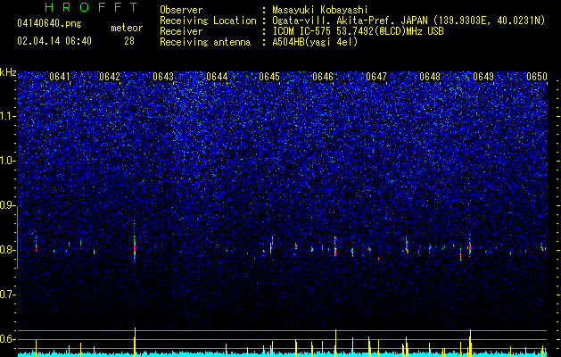Click the 0644 time marker

(217, 77)
